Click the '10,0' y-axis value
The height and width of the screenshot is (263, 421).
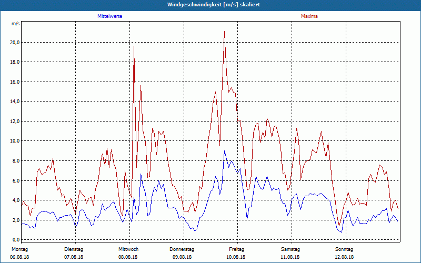[x=15, y=141]
